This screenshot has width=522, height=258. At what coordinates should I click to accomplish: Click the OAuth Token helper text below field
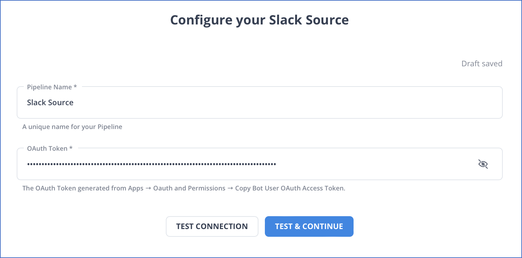coord(184,188)
